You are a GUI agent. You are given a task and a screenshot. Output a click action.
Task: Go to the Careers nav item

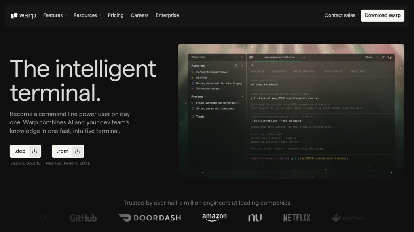[139, 15]
